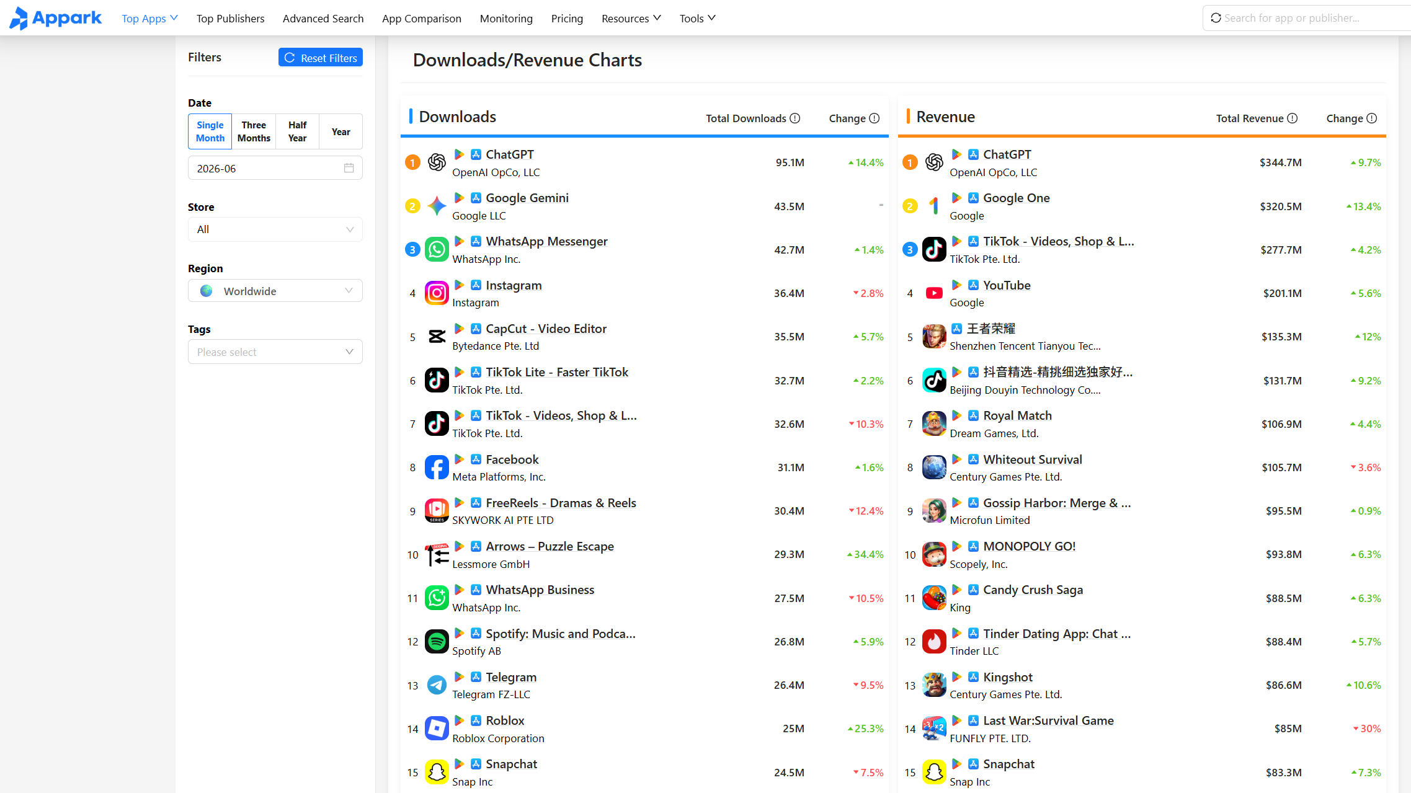1411x793 pixels.
Task: Open Advanced Search page
Action: (x=323, y=18)
